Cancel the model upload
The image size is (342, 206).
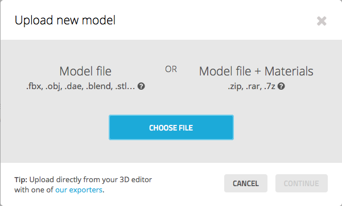(246, 183)
